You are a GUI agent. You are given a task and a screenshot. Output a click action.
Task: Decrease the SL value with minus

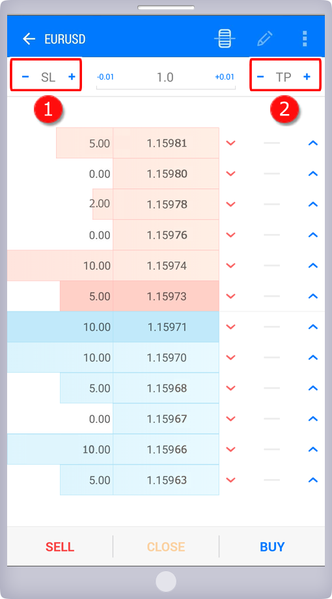click(x=25, y=77)
